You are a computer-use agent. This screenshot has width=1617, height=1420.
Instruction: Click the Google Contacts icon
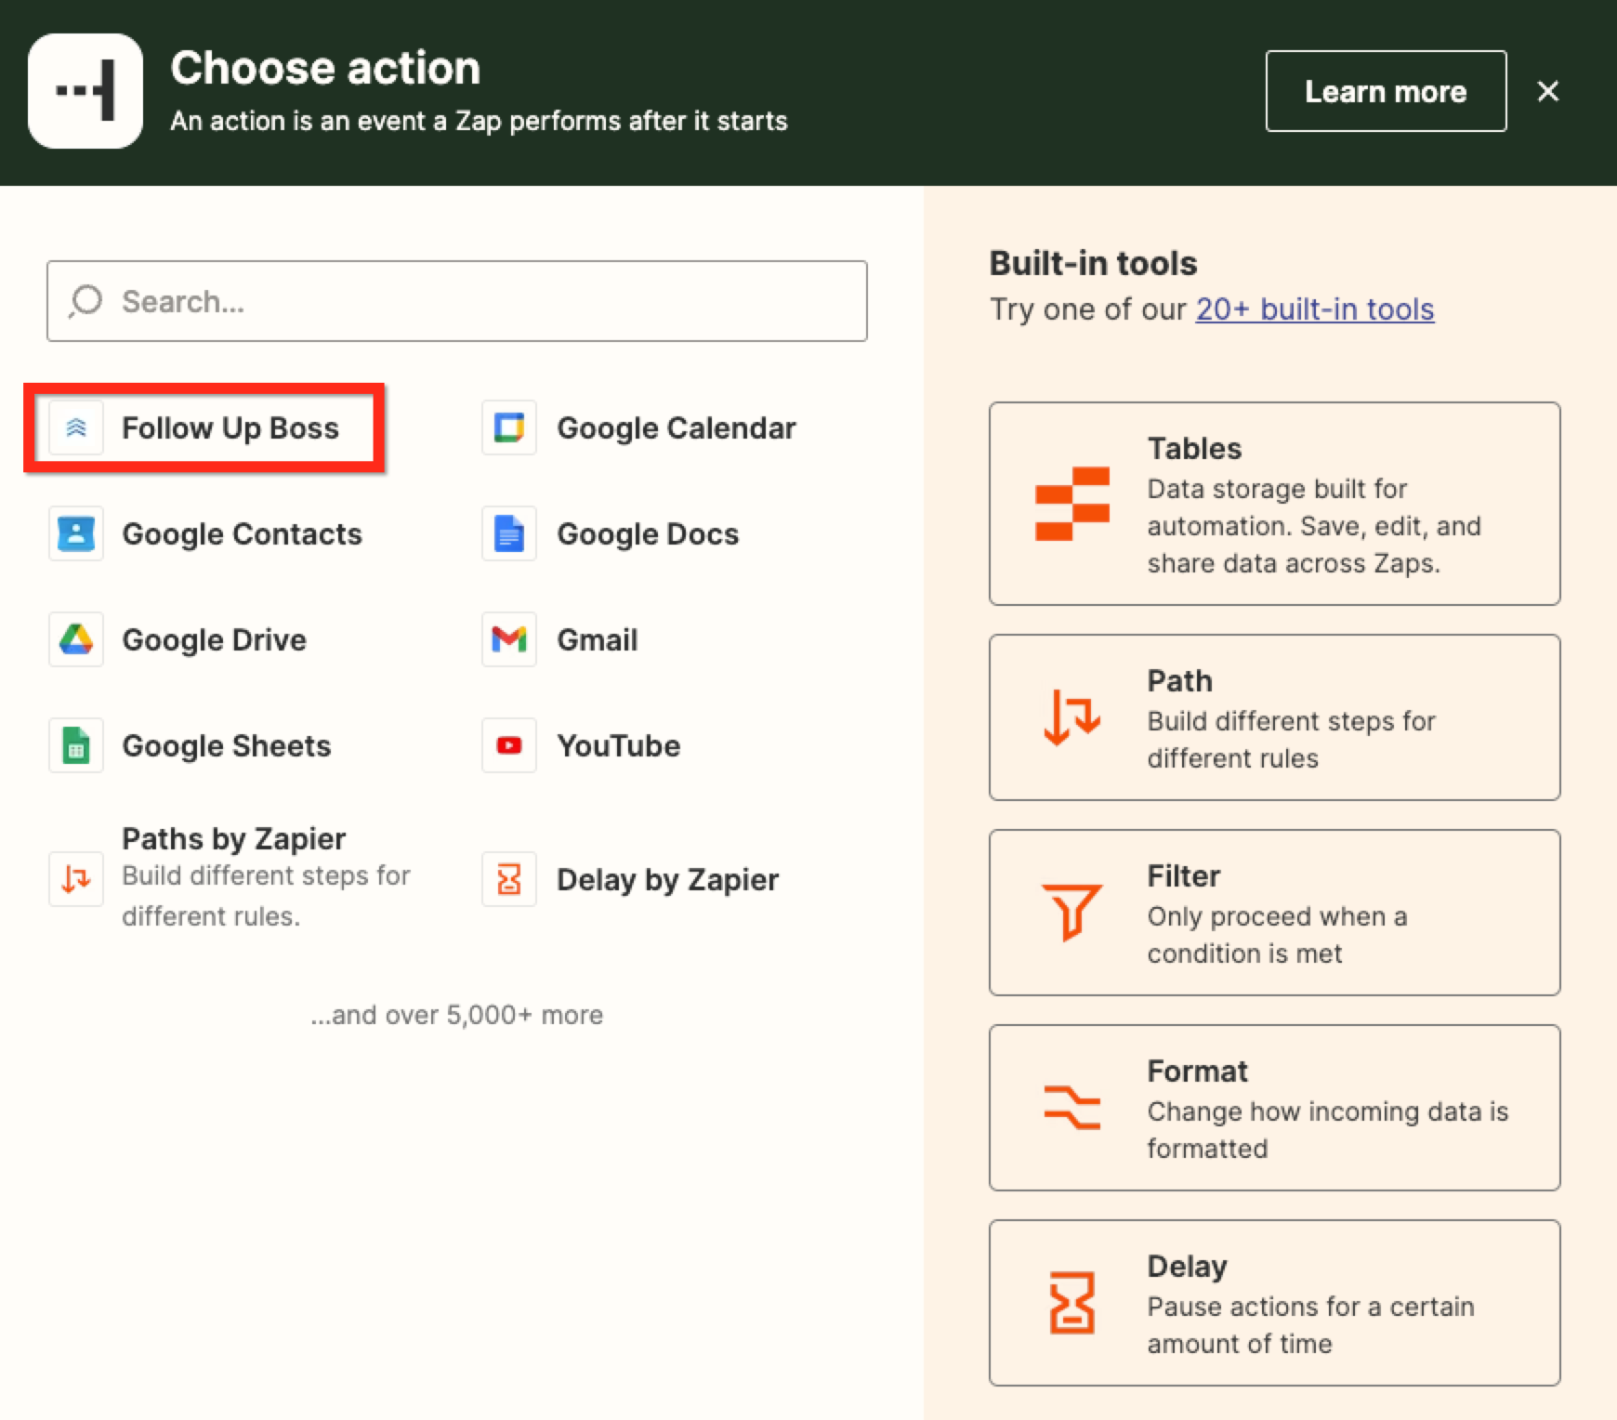point(76,533)
